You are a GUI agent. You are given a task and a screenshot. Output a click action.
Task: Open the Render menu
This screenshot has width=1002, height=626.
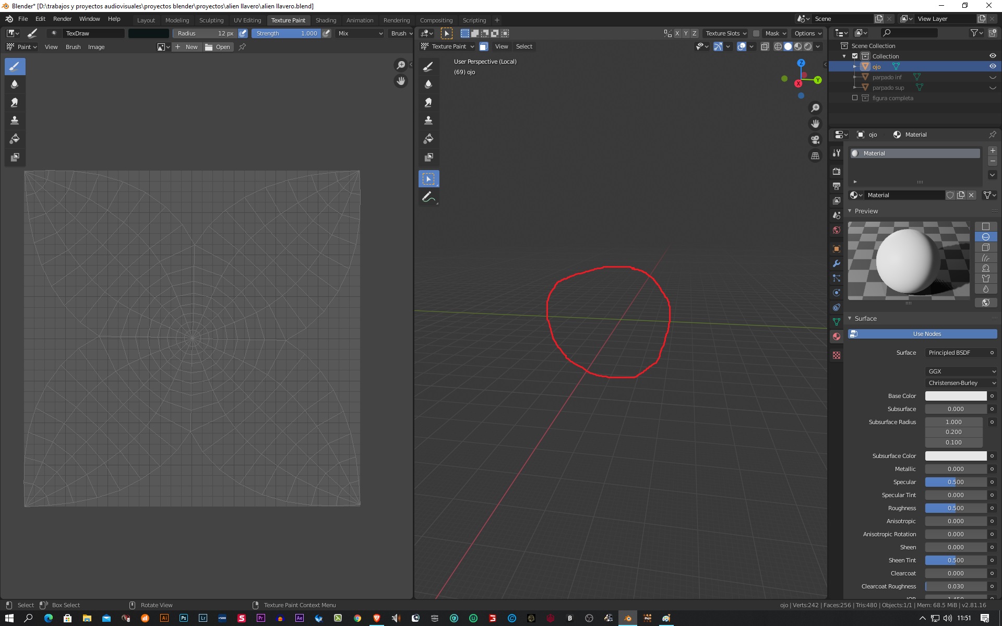click(62, 19)
